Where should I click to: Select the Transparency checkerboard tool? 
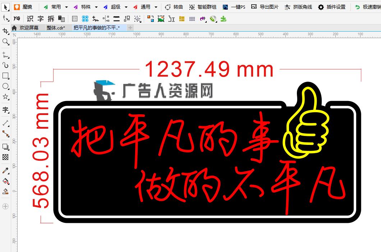pos(5,157)
